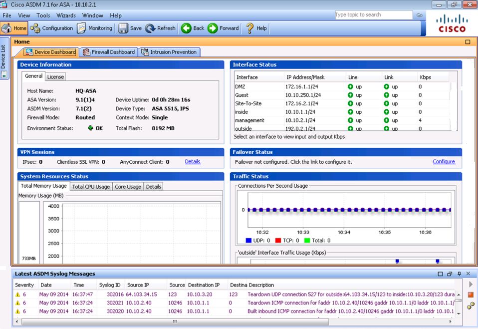This screenshot has height=329, width=478.
Task: Click the Forward green arrow
Action: 213,28
